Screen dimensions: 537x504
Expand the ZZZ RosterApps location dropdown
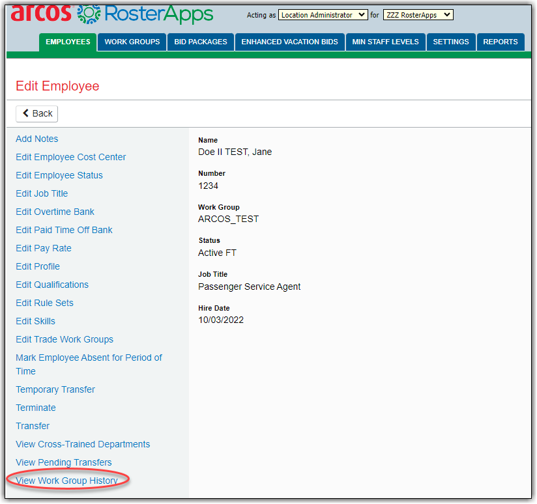418,15
